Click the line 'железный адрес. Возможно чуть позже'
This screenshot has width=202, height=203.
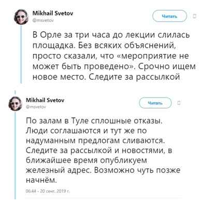[103, 170]
